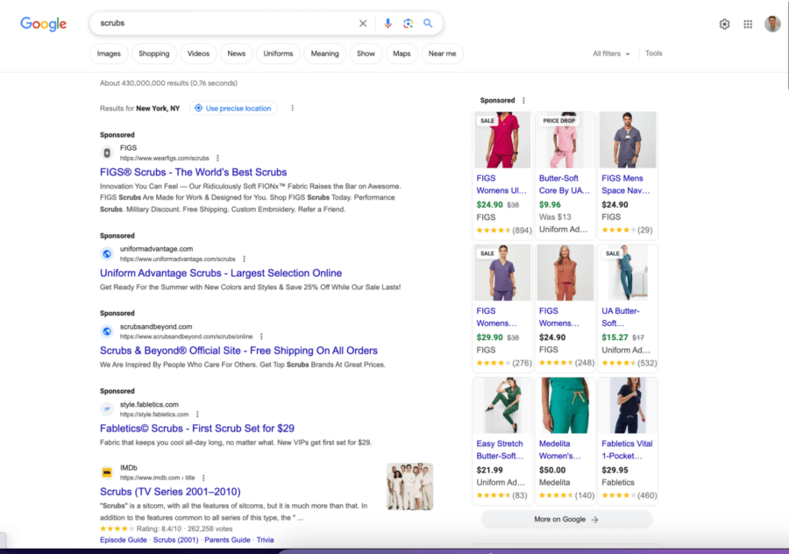The height and width of the screenshot is (554, 789).
Task: Open Medelita Women's $50.00 product
Action: 565,440
